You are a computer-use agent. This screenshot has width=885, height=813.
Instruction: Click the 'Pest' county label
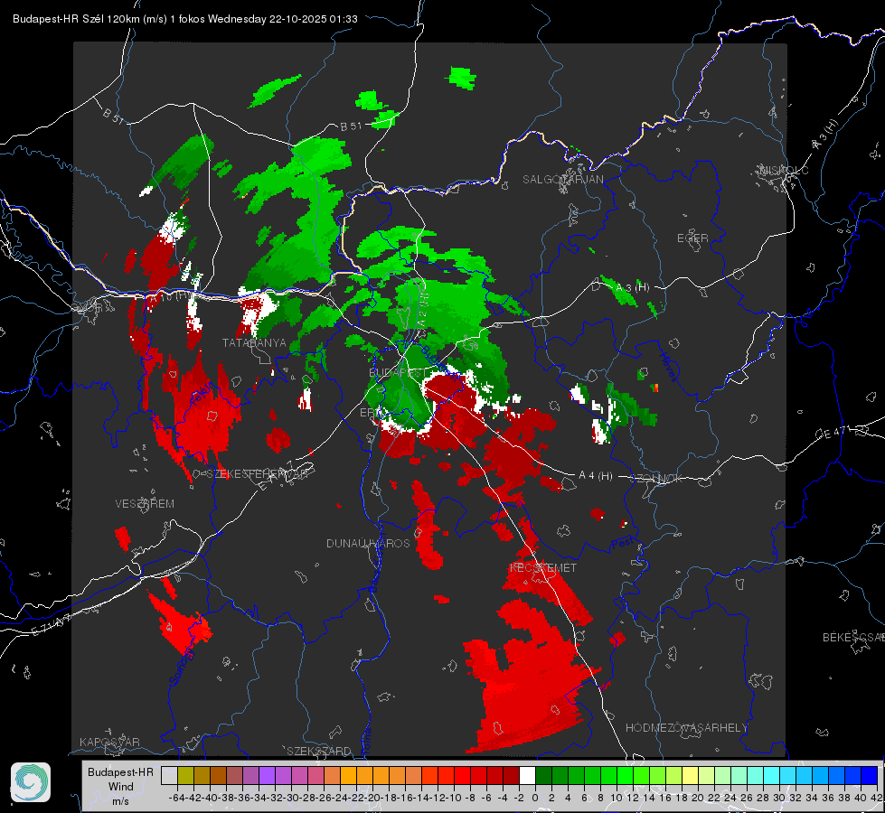[x=622, y=544]
